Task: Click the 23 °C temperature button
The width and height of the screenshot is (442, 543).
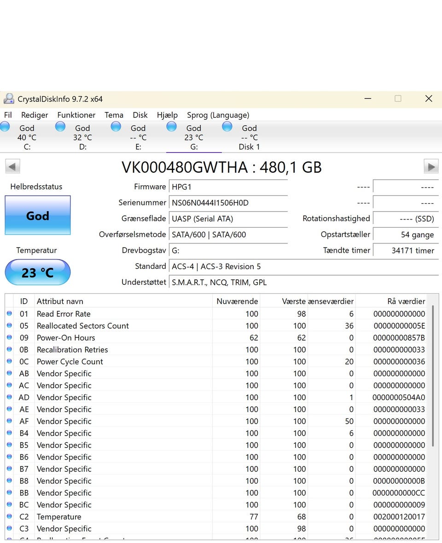Action: tap(38, 272)
